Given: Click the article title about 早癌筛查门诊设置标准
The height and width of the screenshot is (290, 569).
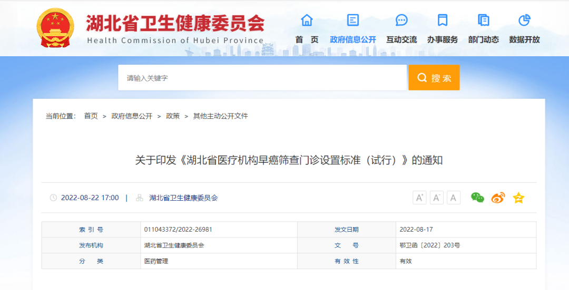Looking at the screenshot, I should tap(289, 160).
